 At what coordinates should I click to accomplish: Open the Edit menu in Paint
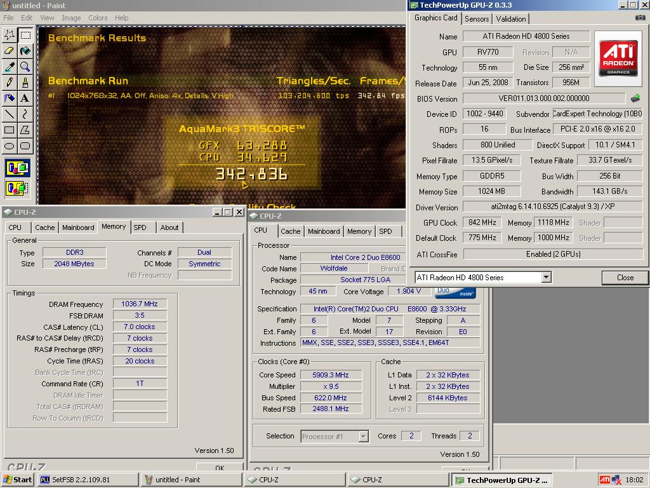[27, 18]
